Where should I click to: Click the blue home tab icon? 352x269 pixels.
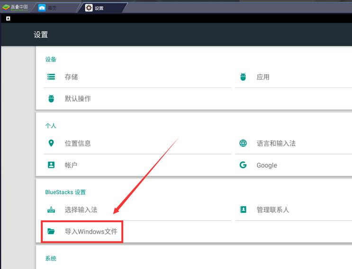click(x=42, y=8)
